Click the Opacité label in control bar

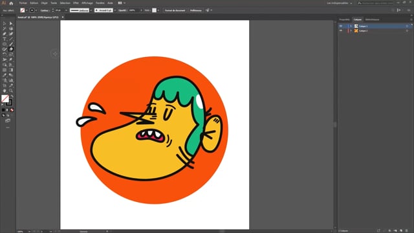pos(122,10)
